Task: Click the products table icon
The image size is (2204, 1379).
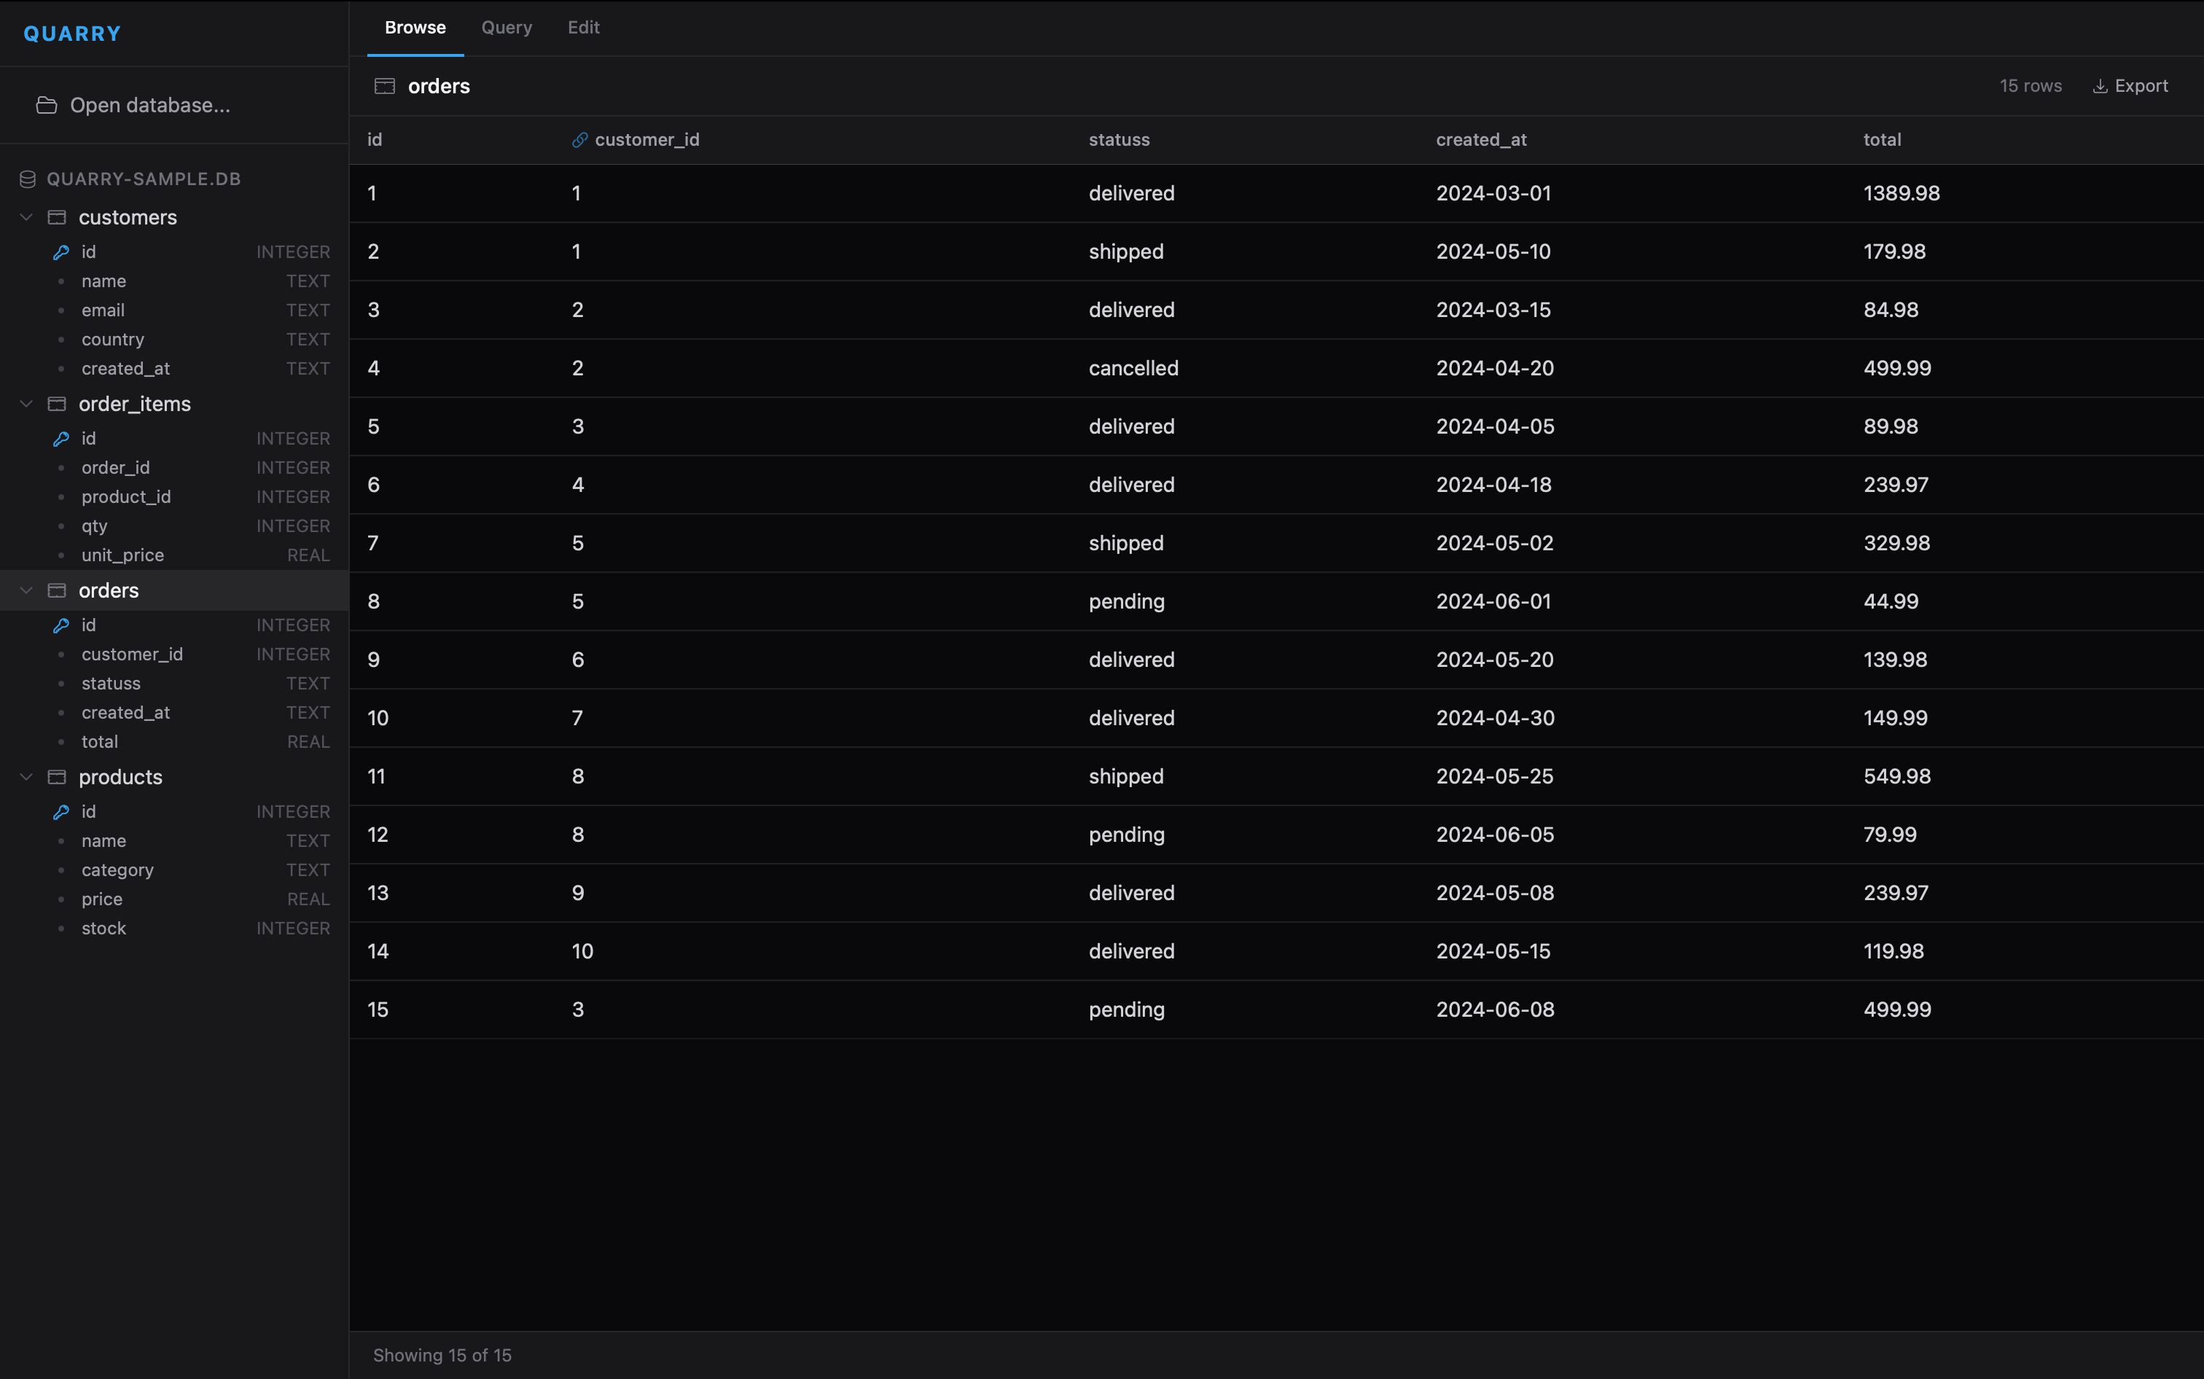Action: tap(57, 777)
